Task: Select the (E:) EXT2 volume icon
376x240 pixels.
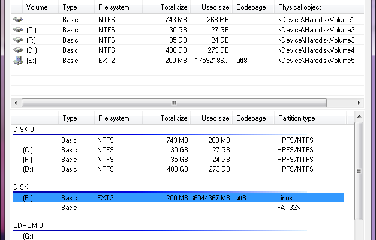Action: pyautogui.click(x=17, y=61)
